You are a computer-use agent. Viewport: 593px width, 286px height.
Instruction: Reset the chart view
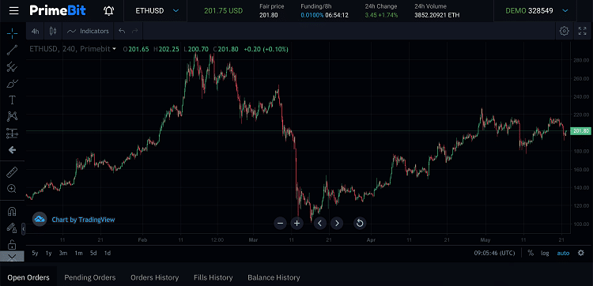[x=360, y=224]
